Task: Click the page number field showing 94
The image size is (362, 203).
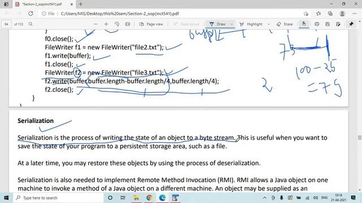Action: click(x=6, y=24)
